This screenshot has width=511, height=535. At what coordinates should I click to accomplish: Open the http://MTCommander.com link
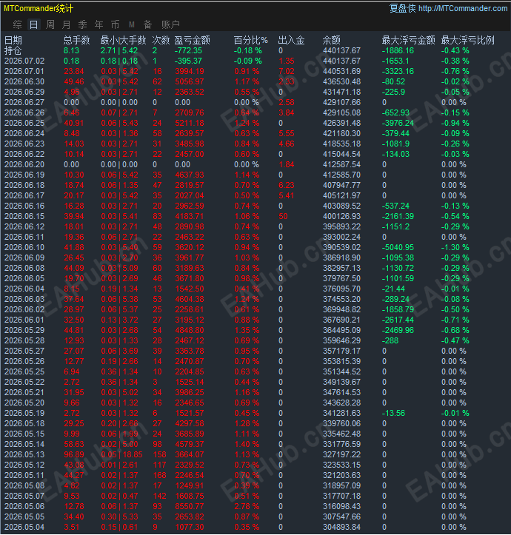pyautogui.click(x=463, y=8)
